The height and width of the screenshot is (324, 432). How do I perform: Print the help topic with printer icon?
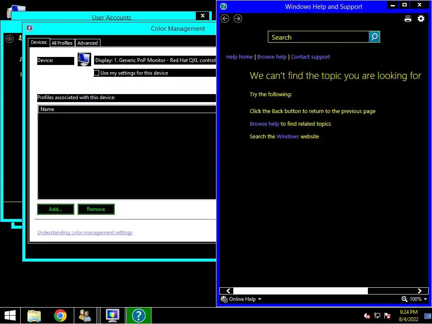pyautogui.click(x=408, y=19)
